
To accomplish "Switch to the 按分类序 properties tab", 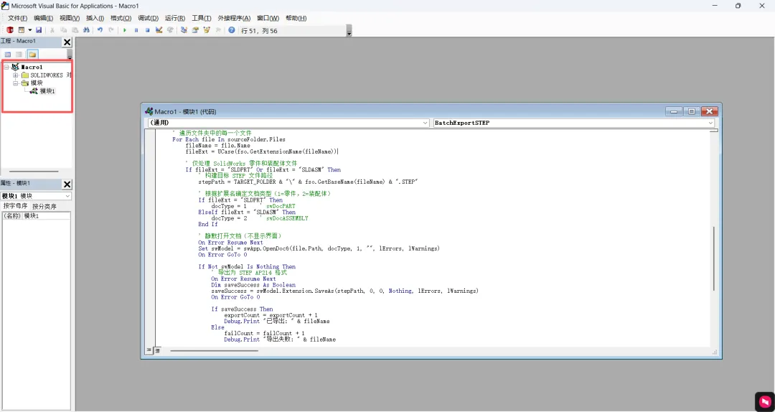I will (44, 206).
